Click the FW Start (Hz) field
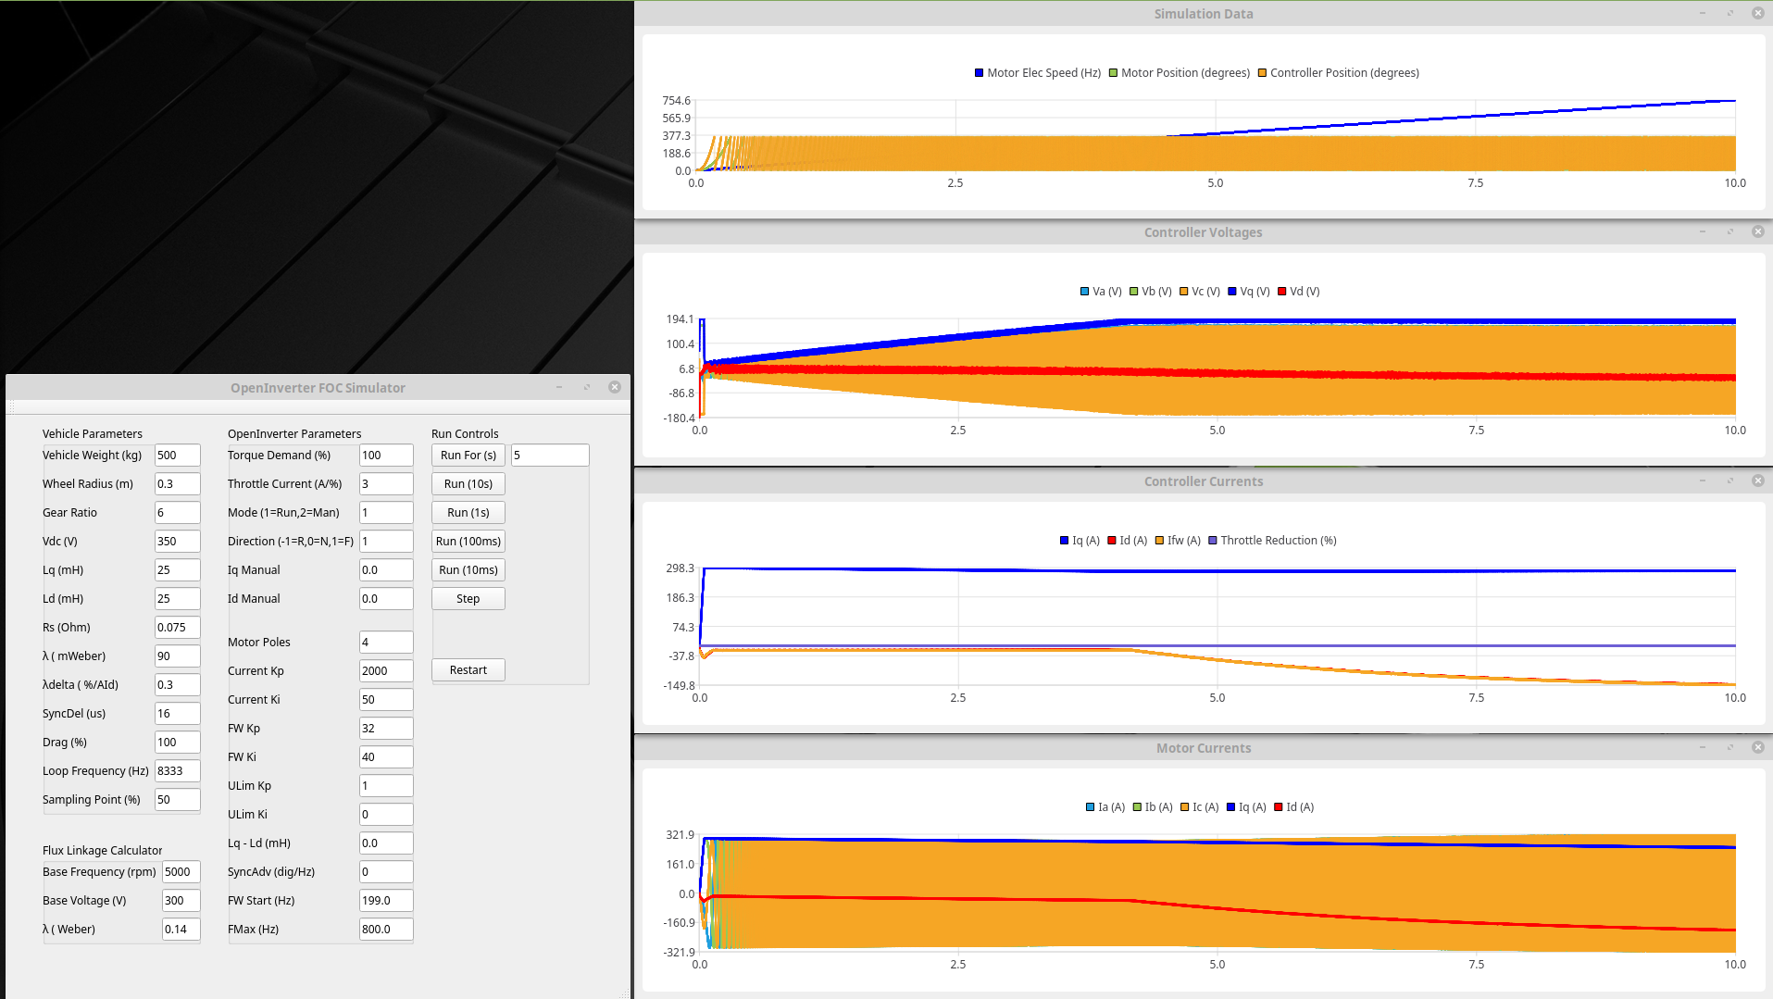This screenshot has width=1773, height=999. click(x=385, y=901)
